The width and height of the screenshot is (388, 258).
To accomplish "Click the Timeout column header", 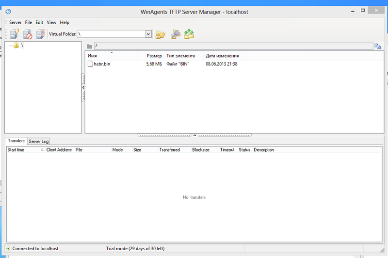I will [x=228, y=150].
